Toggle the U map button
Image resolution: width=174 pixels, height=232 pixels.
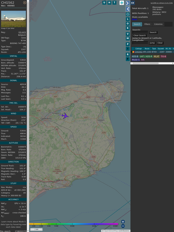click(104, 3)
